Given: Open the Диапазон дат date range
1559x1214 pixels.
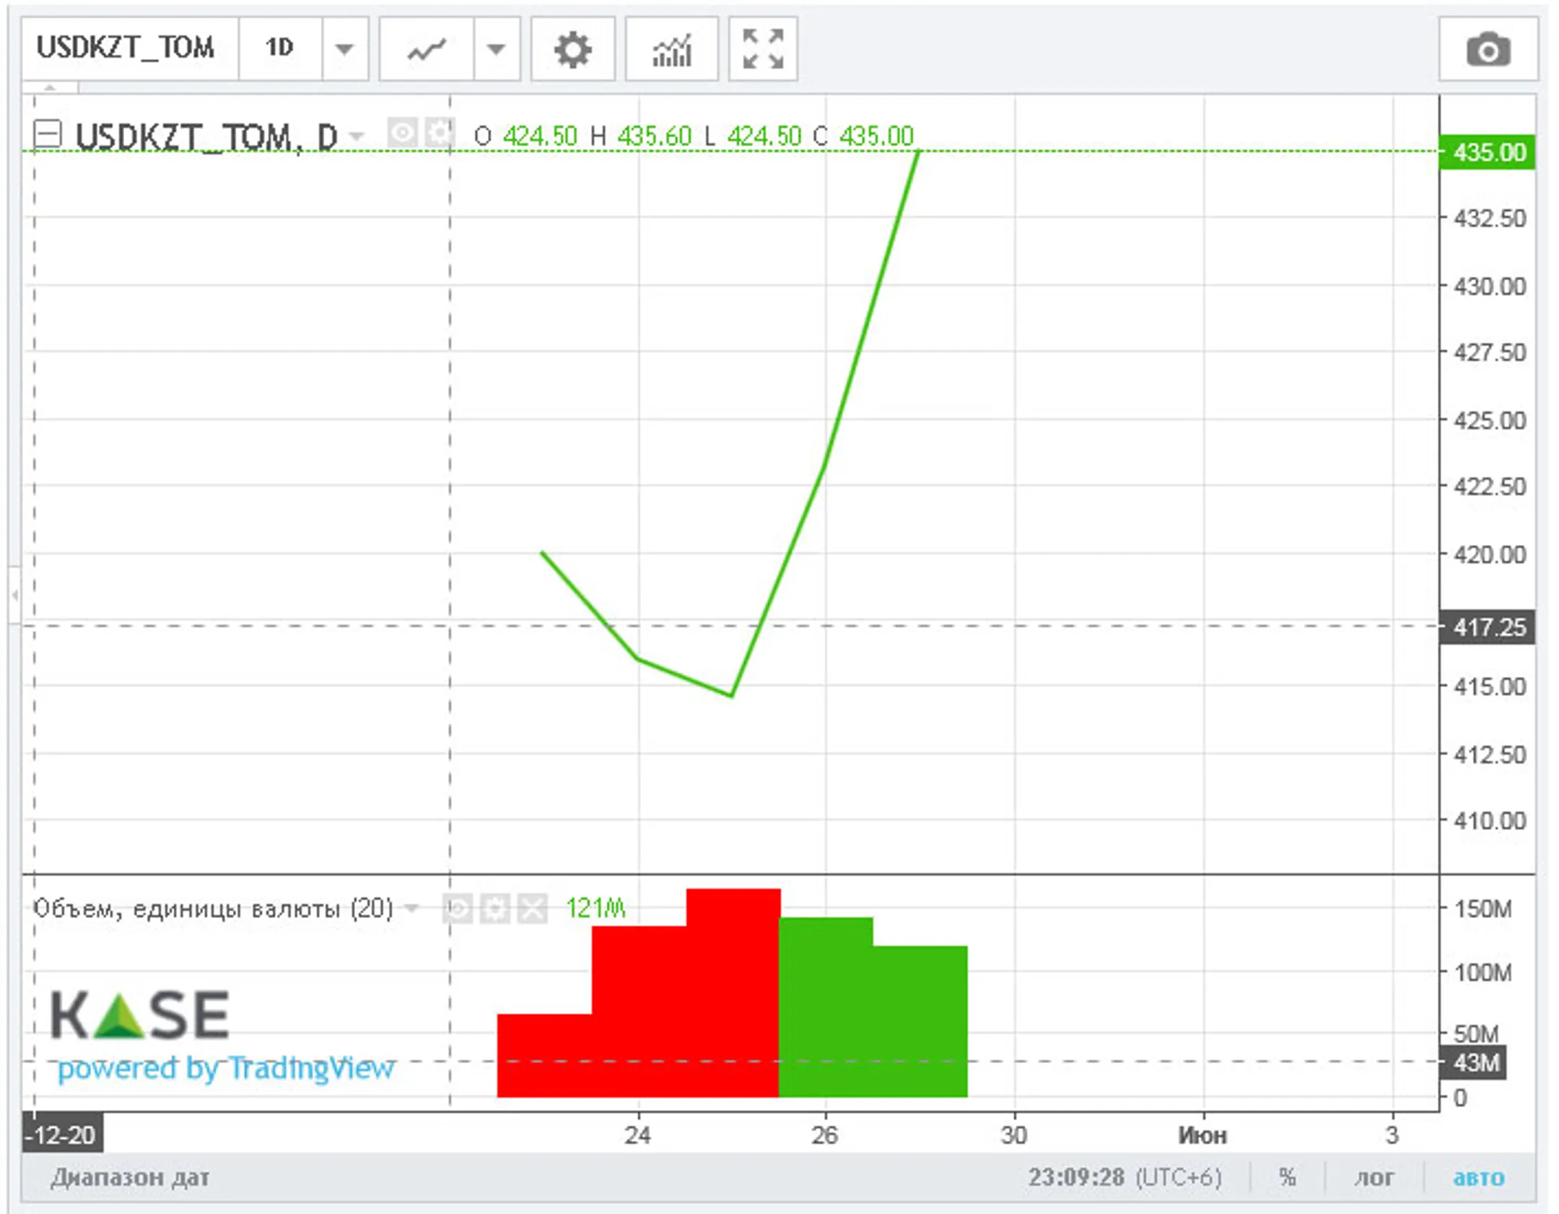Looking at the screenshot, I should (130, 1178).
